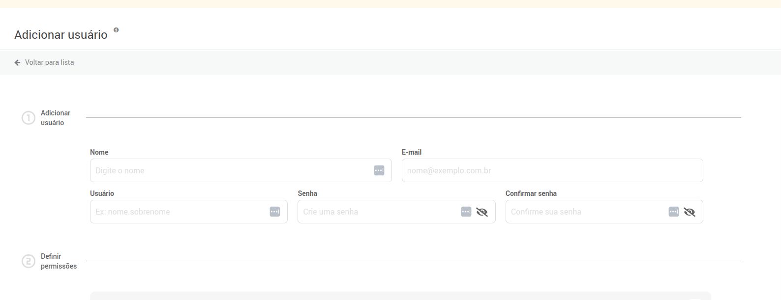Screen dimensions: 781x300
Task: Show password in Confirmar senha field
Action: 690,212
